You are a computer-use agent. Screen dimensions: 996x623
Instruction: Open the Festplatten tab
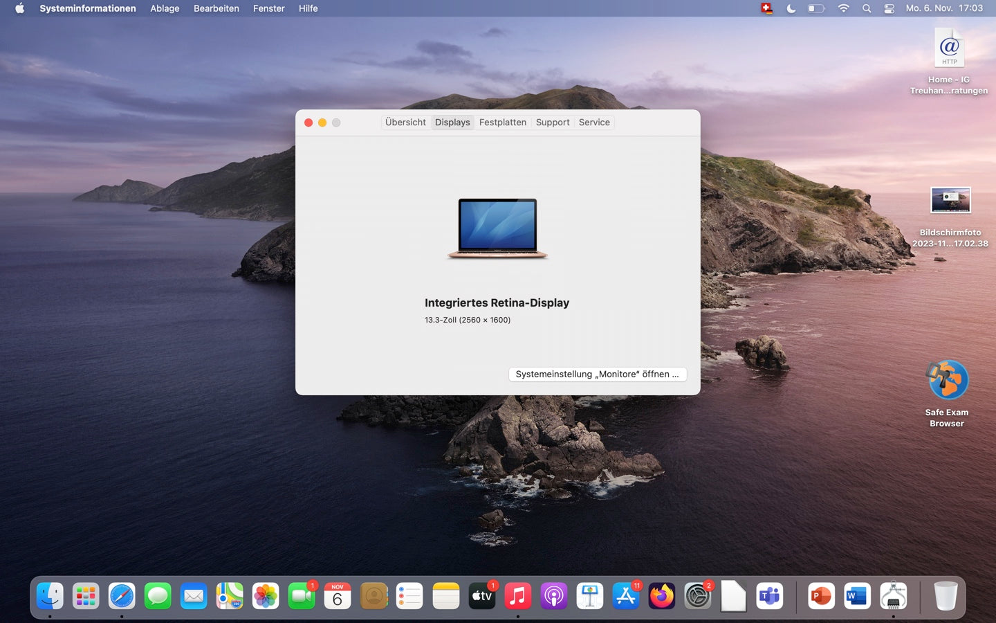pyautogui.click(x=502, y=123)
